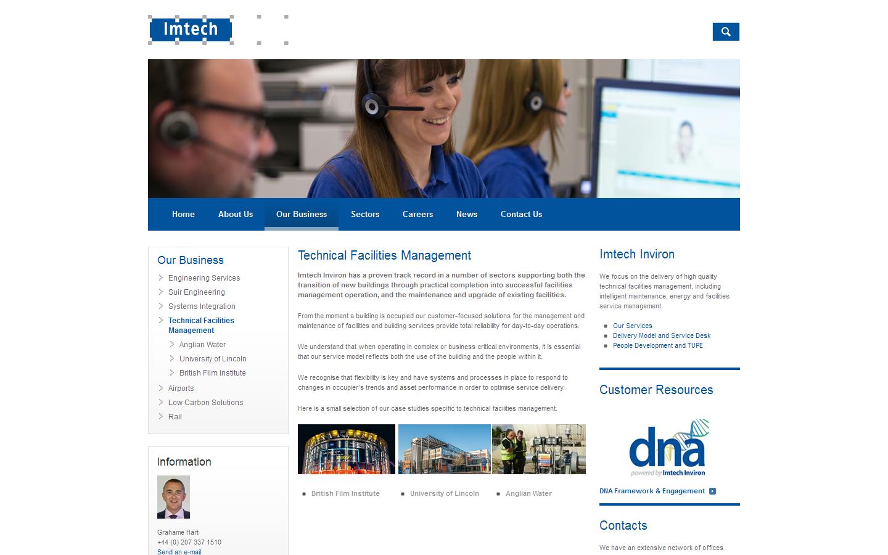888x555 pixels.
Task: Open the Our Services link
Action: tap(632, 326)
